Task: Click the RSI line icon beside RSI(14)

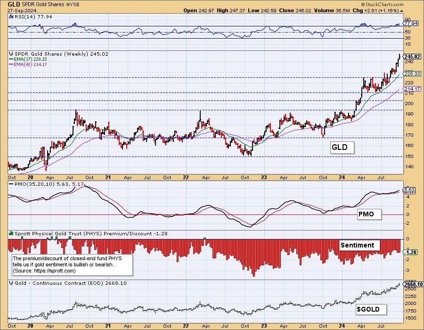Action: tap(11, 16)
